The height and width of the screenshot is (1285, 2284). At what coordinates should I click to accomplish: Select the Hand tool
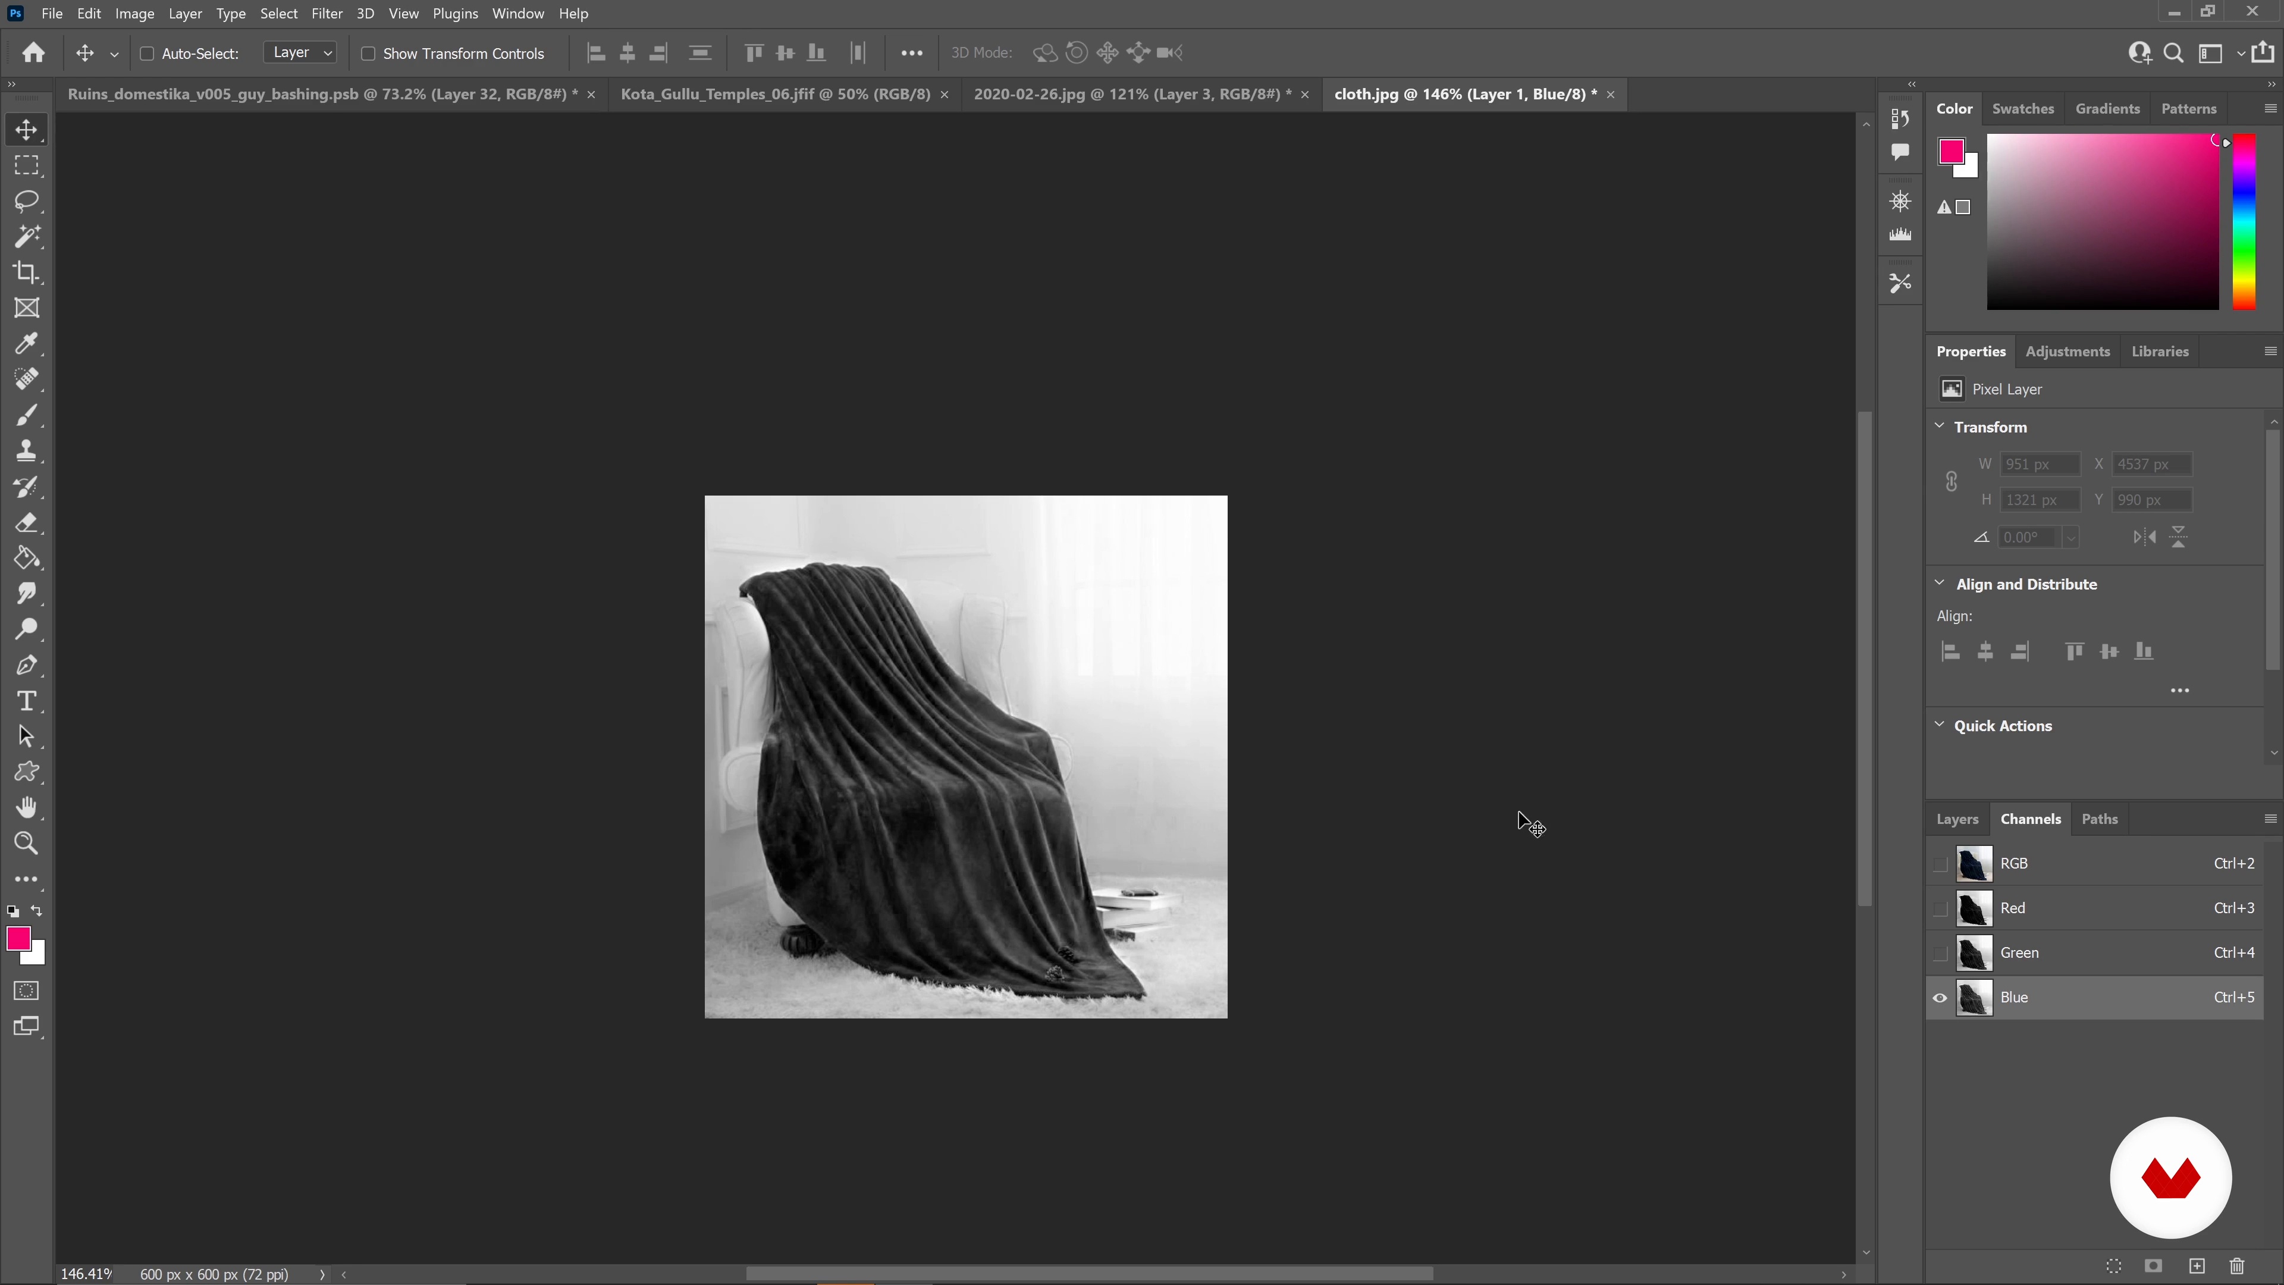coord(27,808)
